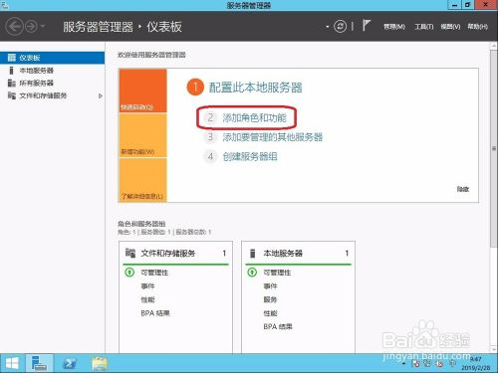Select the 新增功能(W) tile
Image resolution: width=498 pixels, height=373 pixels.
(142, 135)
